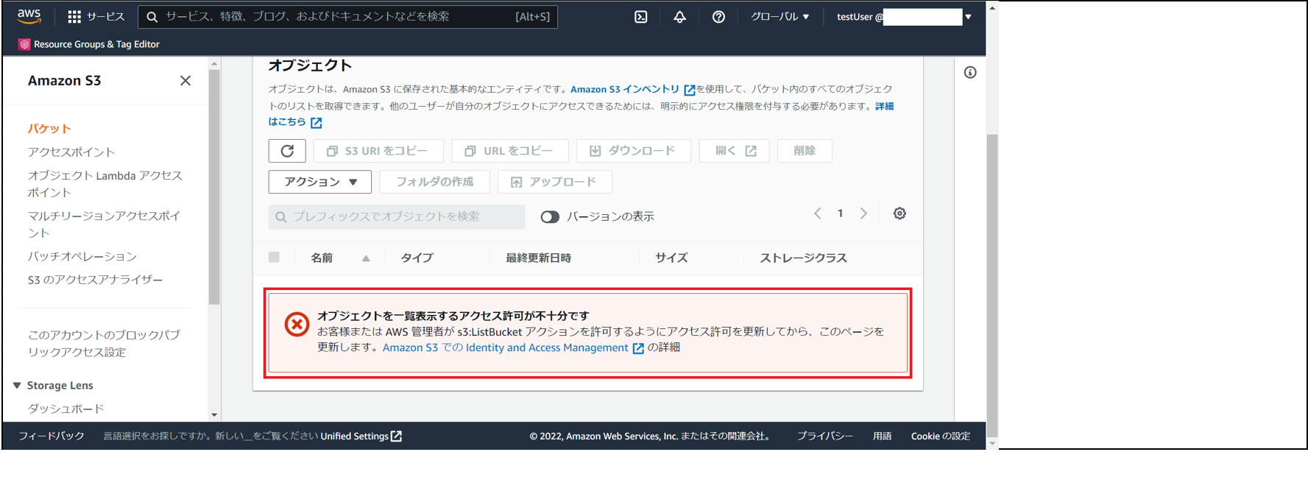
Task: Click the URL をコピー button
Action: (510, 151)
